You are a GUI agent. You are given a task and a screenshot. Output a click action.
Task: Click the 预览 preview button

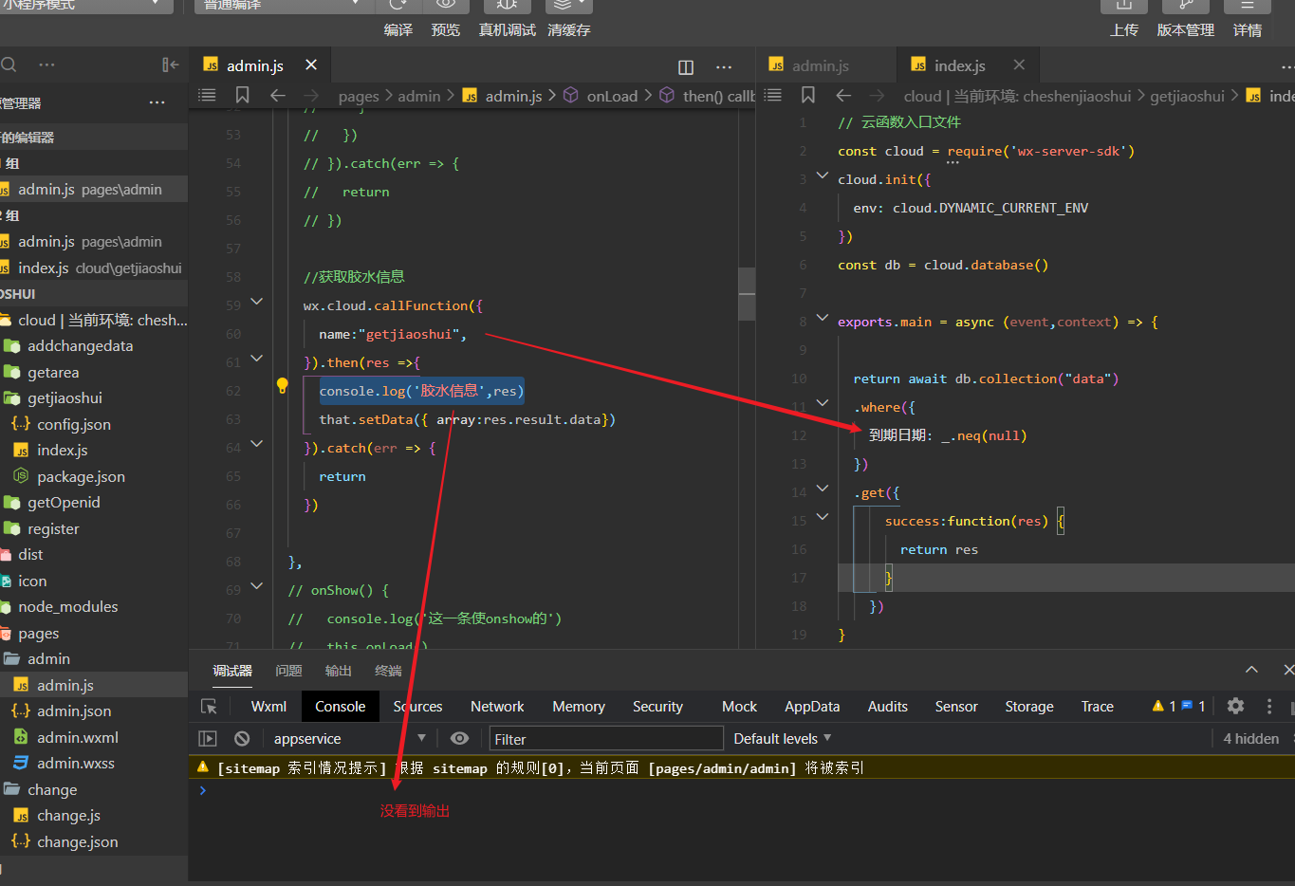point(446,30)
